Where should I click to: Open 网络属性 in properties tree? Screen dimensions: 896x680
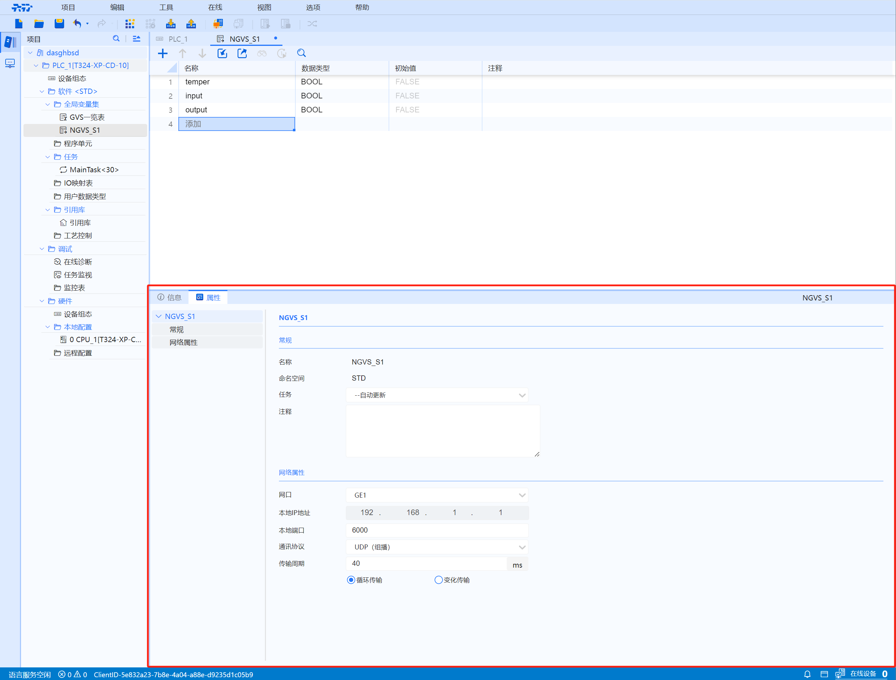coord(184,342)
